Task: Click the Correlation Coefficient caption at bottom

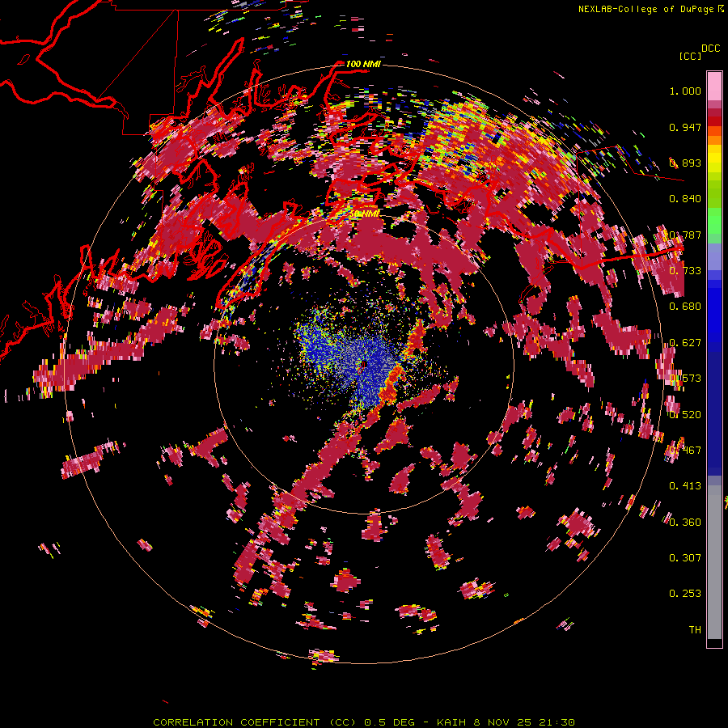Action: (x=364, y=722)
